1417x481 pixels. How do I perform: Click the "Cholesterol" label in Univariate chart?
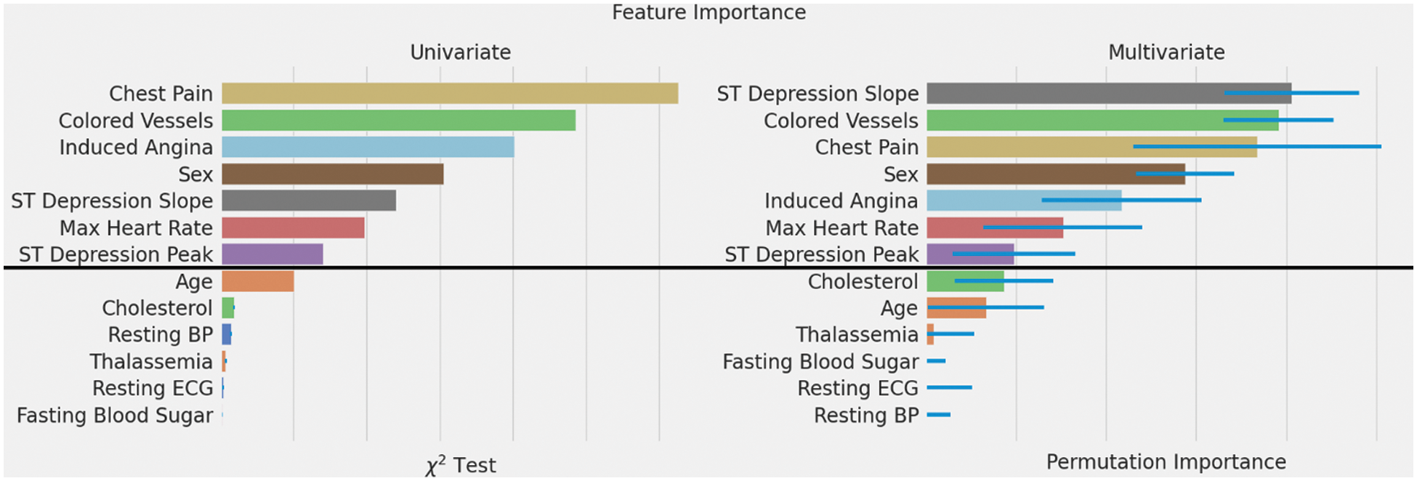[157, 308]
